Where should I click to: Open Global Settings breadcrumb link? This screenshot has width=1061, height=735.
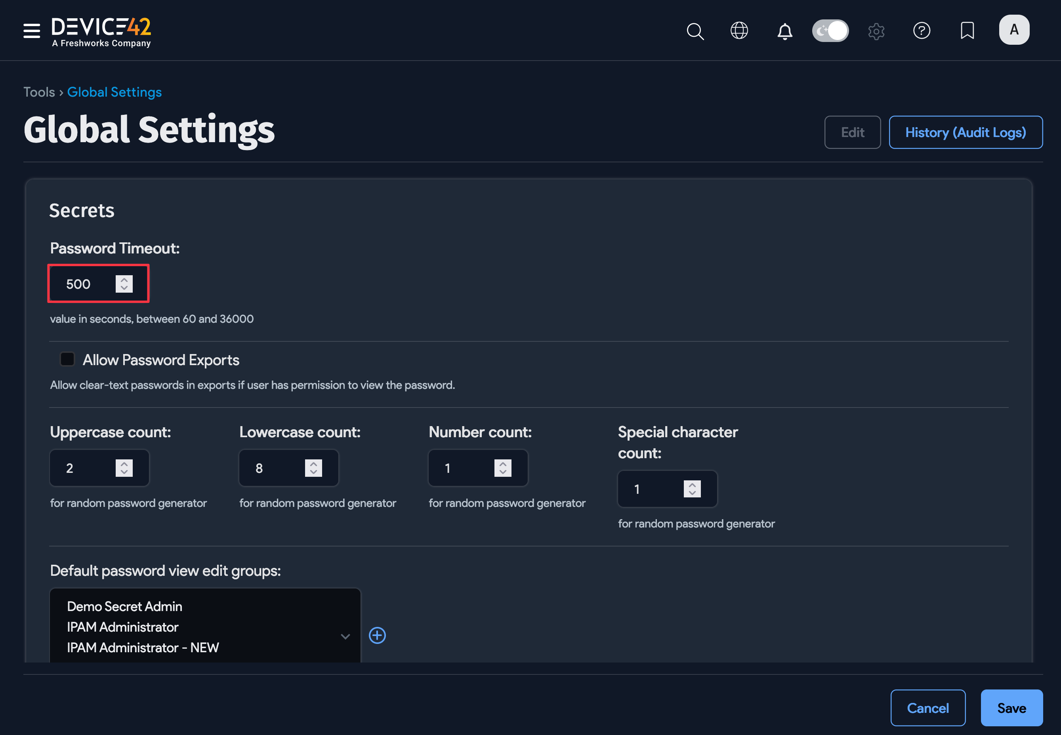click(x=114, y=92)
